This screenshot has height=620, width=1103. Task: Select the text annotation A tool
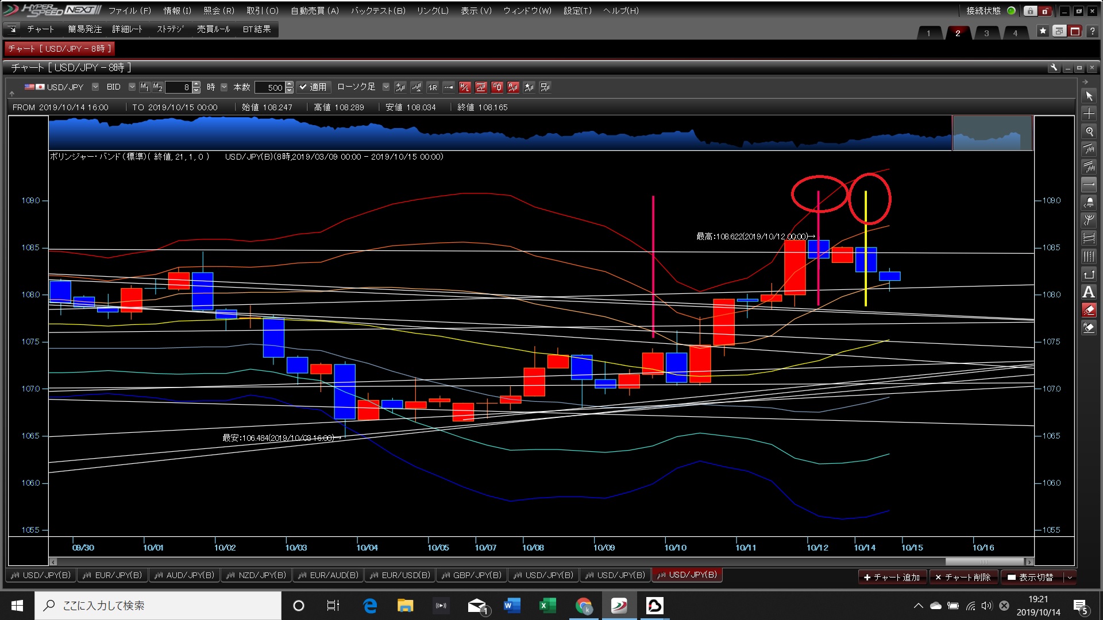pos(1089,292)
